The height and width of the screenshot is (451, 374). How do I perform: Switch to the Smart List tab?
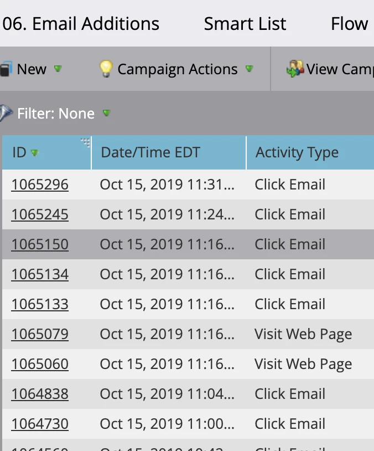[245, 24]
